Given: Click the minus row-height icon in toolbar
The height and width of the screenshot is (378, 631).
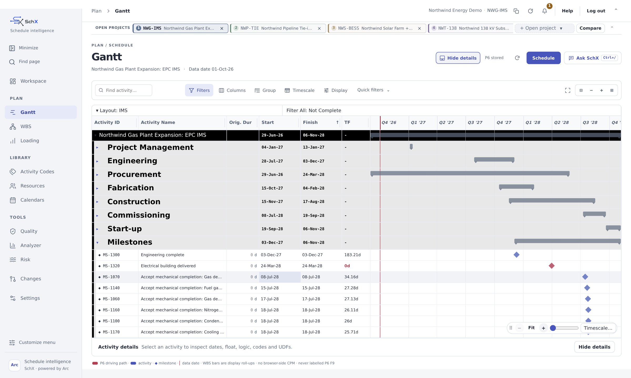Looking at the screenshot, I should (x=591, y=90).
